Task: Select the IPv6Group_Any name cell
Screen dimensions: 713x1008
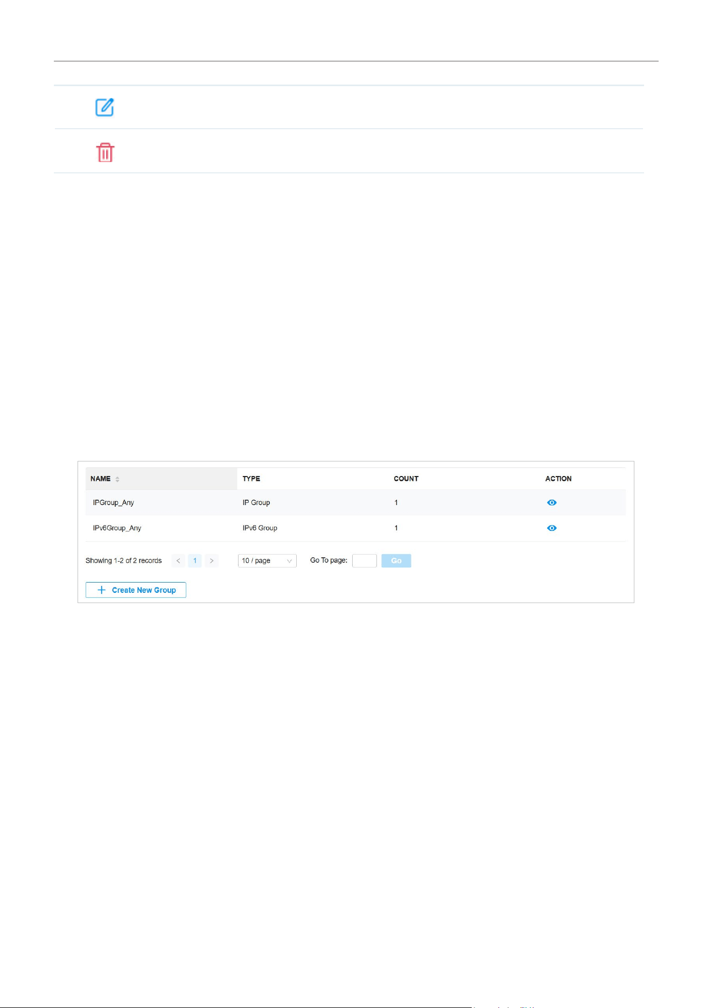Action: tap(117, 528)
